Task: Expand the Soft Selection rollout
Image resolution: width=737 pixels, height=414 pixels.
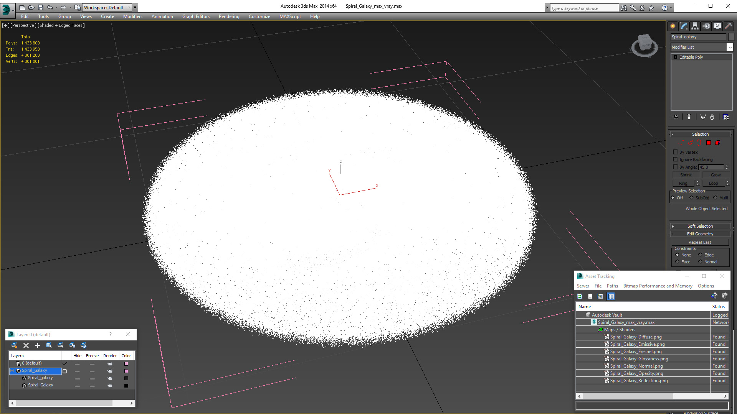Action: 700,226
